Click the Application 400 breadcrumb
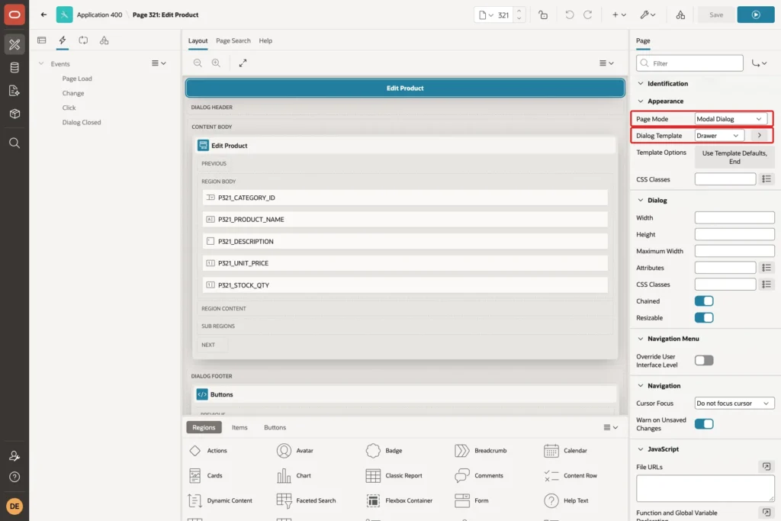781x521 pixels. coord(99,14)
